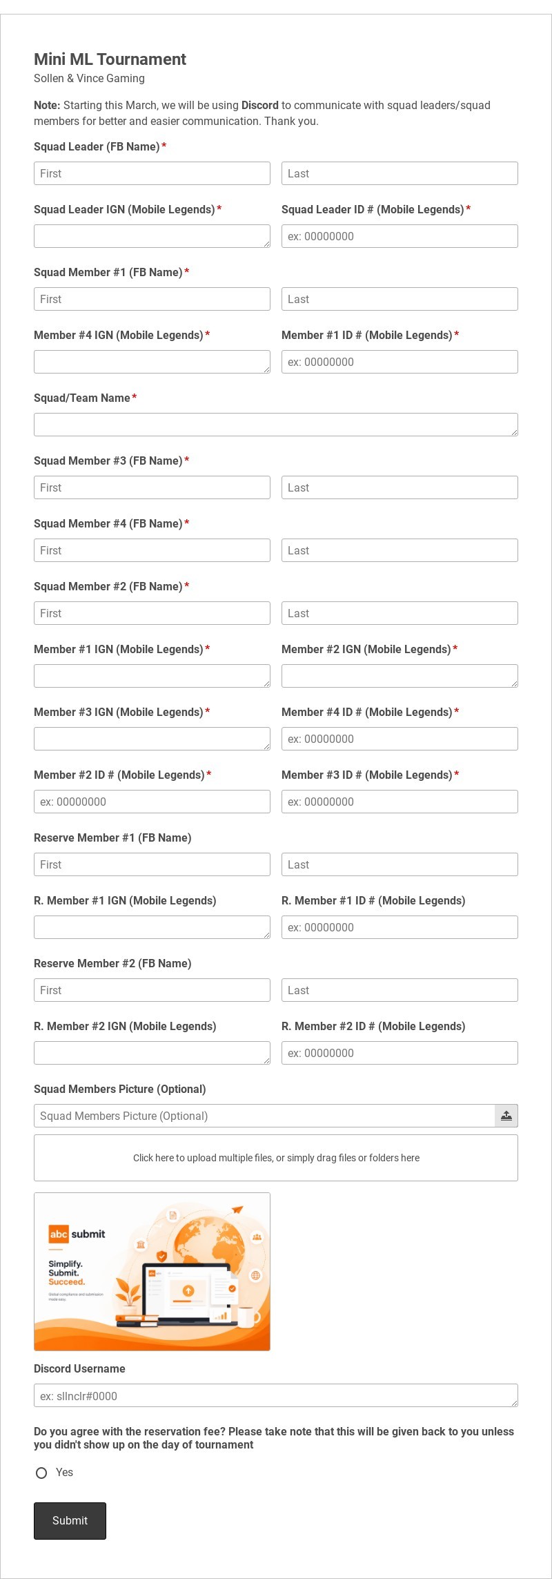
Task: Click Squad Member #1 first name field
Action: click(x=152, y=299)
